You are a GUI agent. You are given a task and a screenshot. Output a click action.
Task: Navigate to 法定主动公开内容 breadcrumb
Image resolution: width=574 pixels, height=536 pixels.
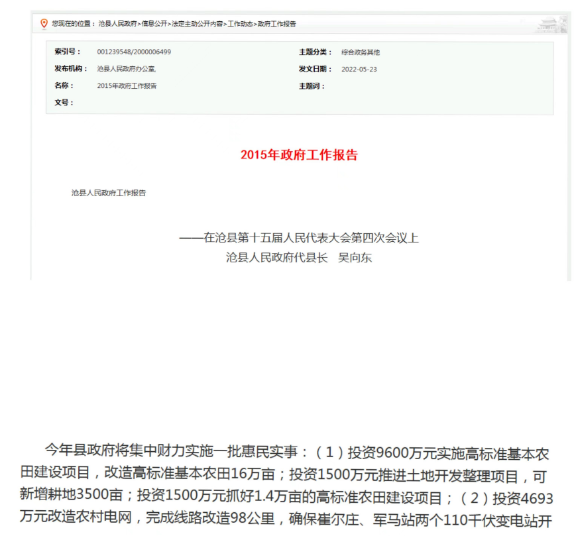click(x=198, y=24)
